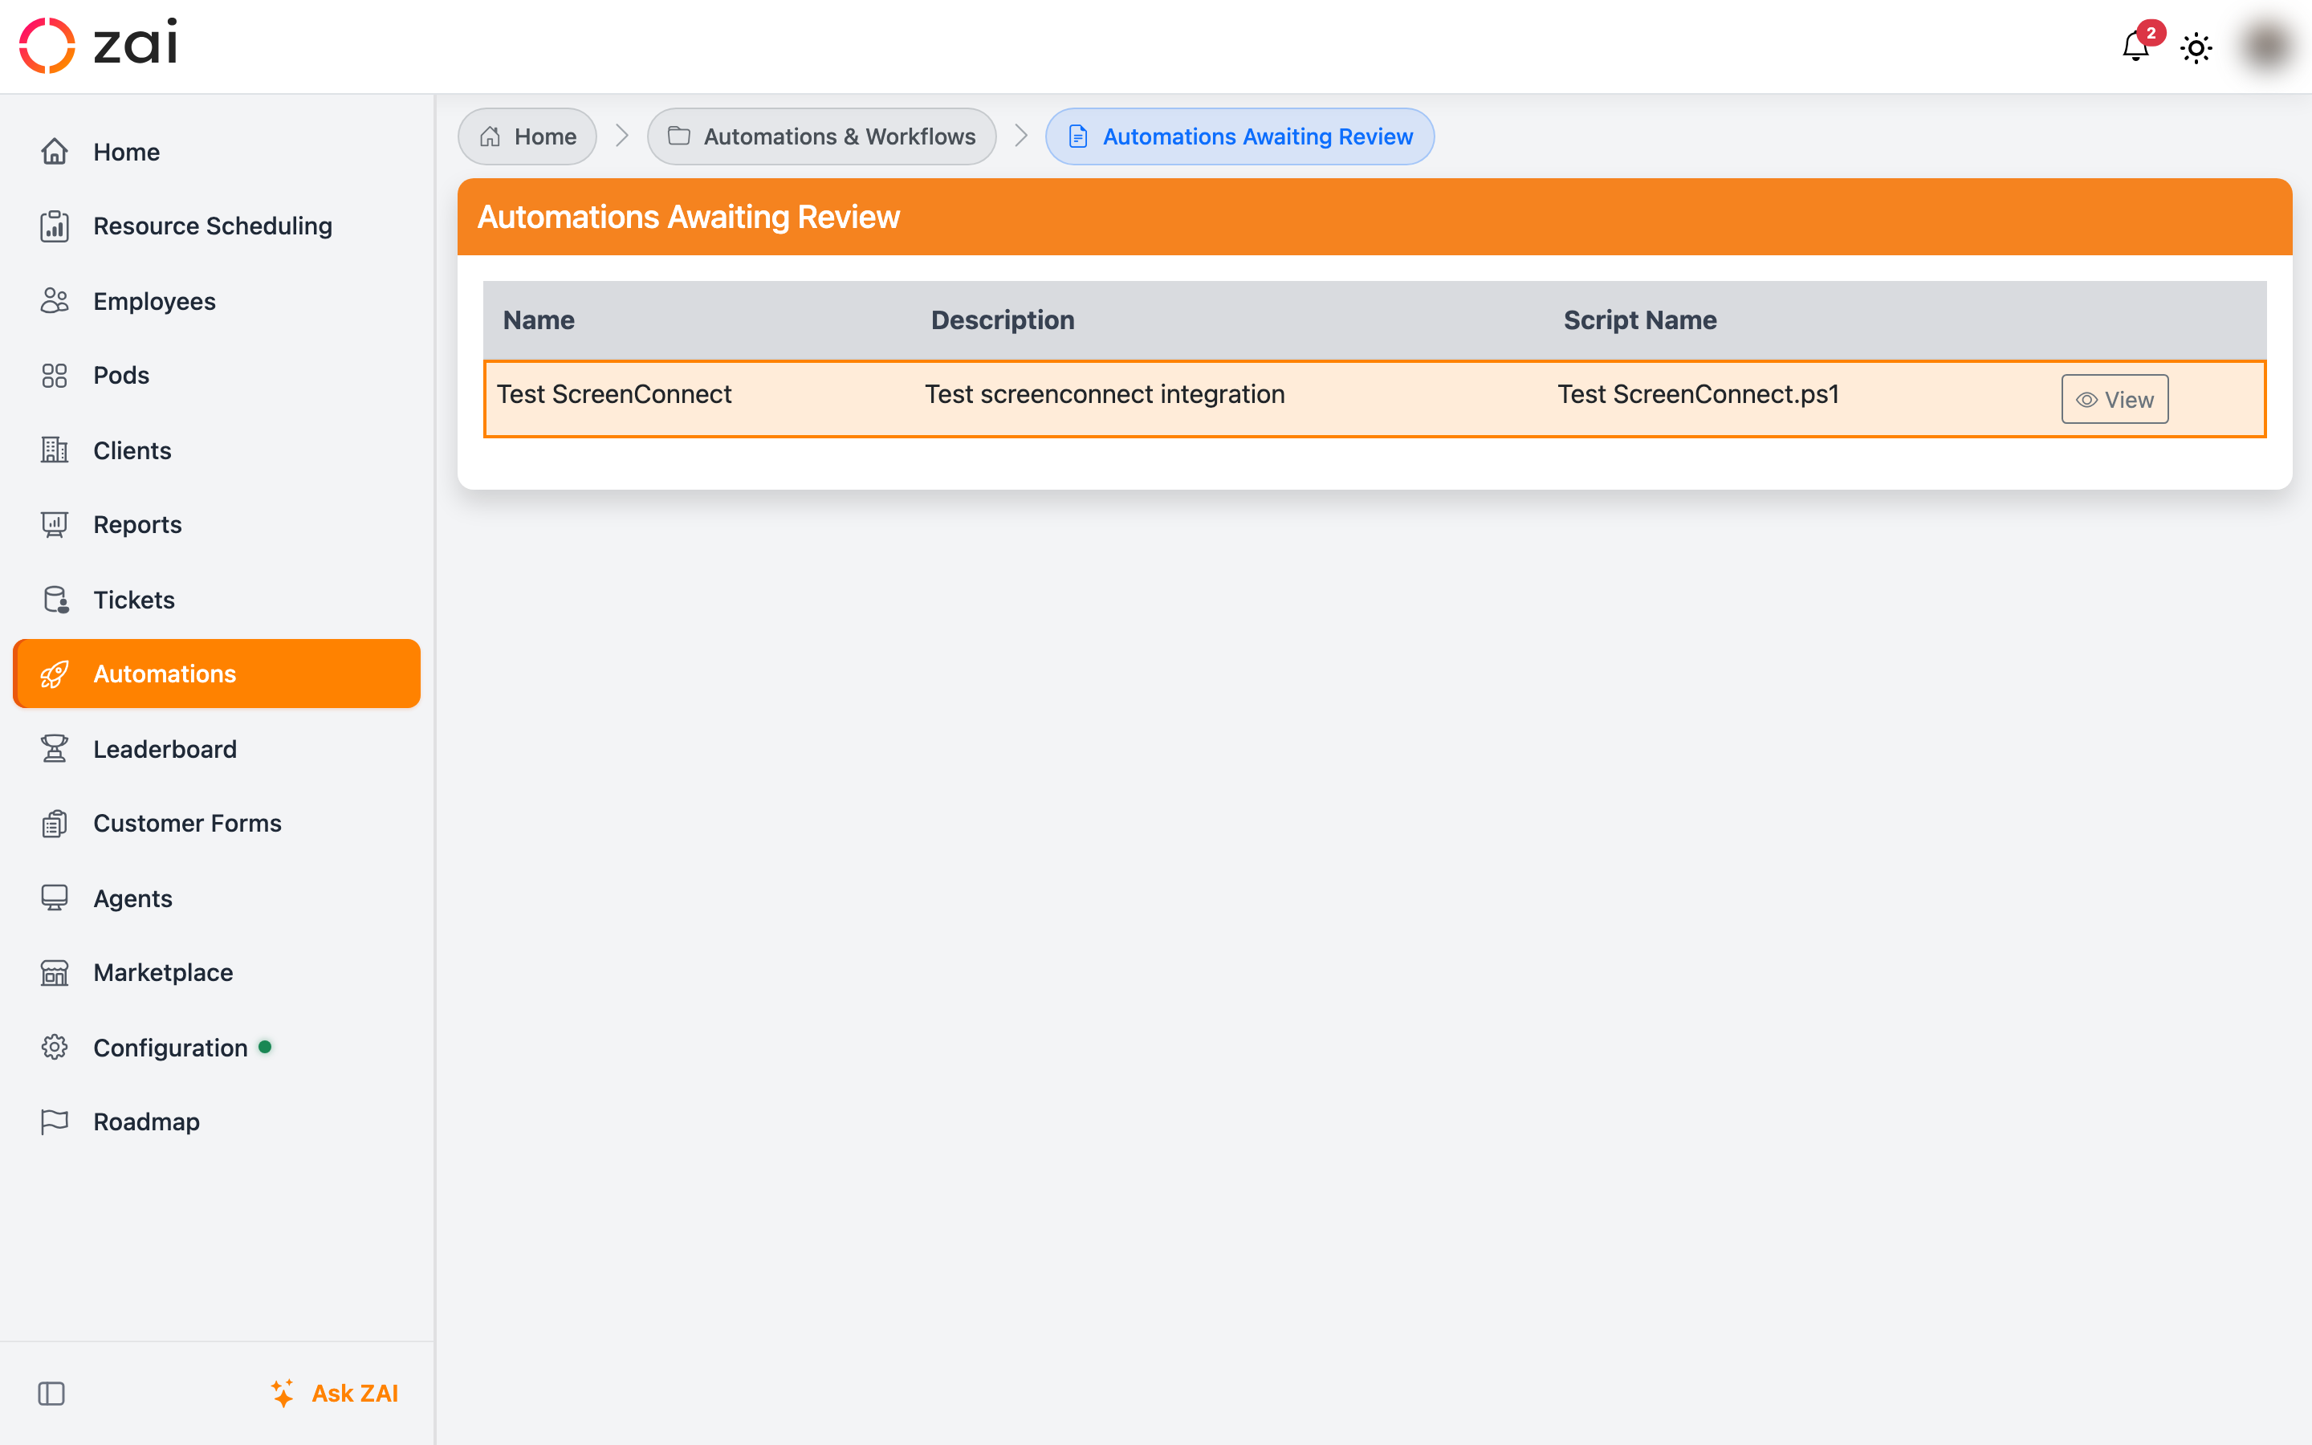Screen dimensions: 2312x1445
Task: Open Customer Forms
Action: click(217, 824)
